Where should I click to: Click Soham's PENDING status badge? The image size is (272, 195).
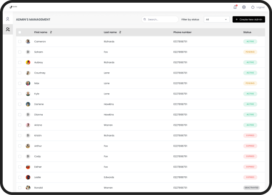(x=250, y=52)
